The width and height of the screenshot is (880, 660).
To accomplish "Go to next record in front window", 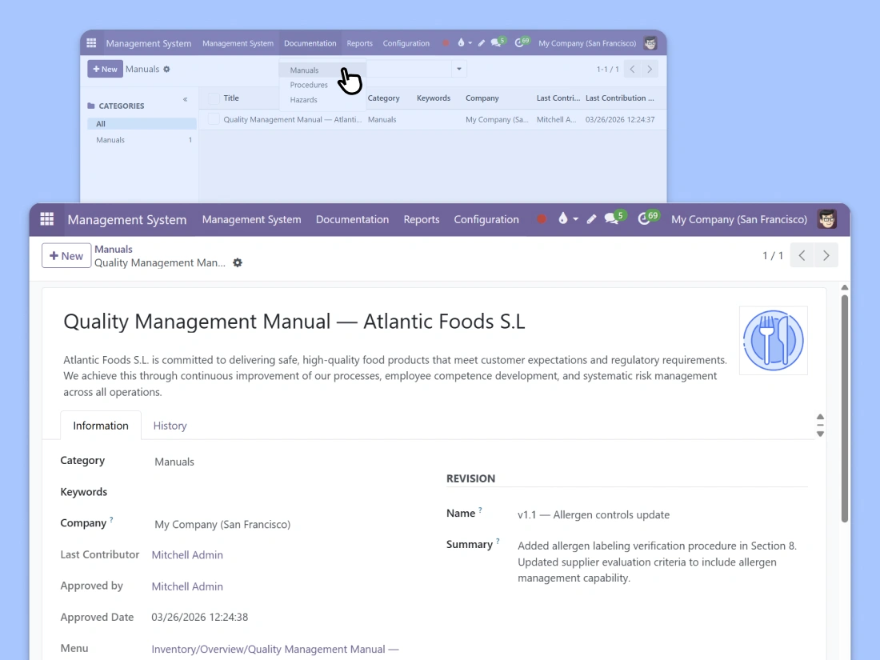I will 826,256.
